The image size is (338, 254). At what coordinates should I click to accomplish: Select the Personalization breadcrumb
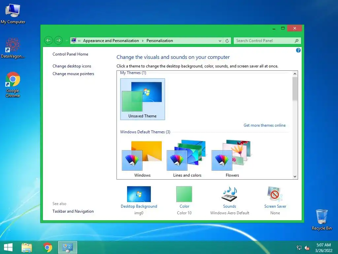(x=160, y=41)
